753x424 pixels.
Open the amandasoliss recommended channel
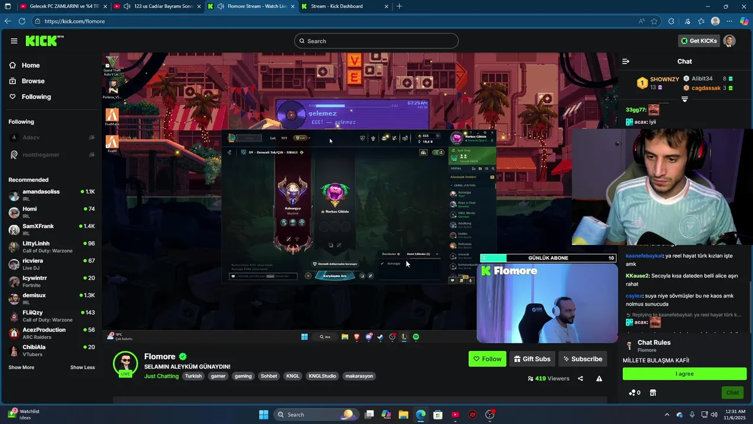[51, 195]
